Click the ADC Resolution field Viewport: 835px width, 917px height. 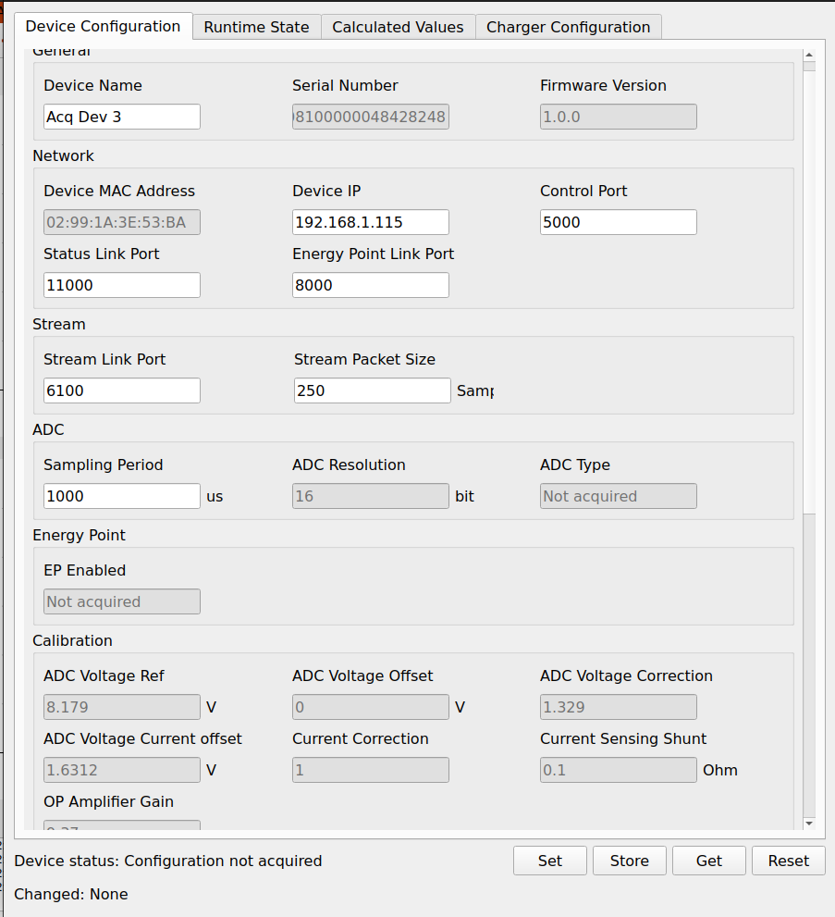point(371,496)
